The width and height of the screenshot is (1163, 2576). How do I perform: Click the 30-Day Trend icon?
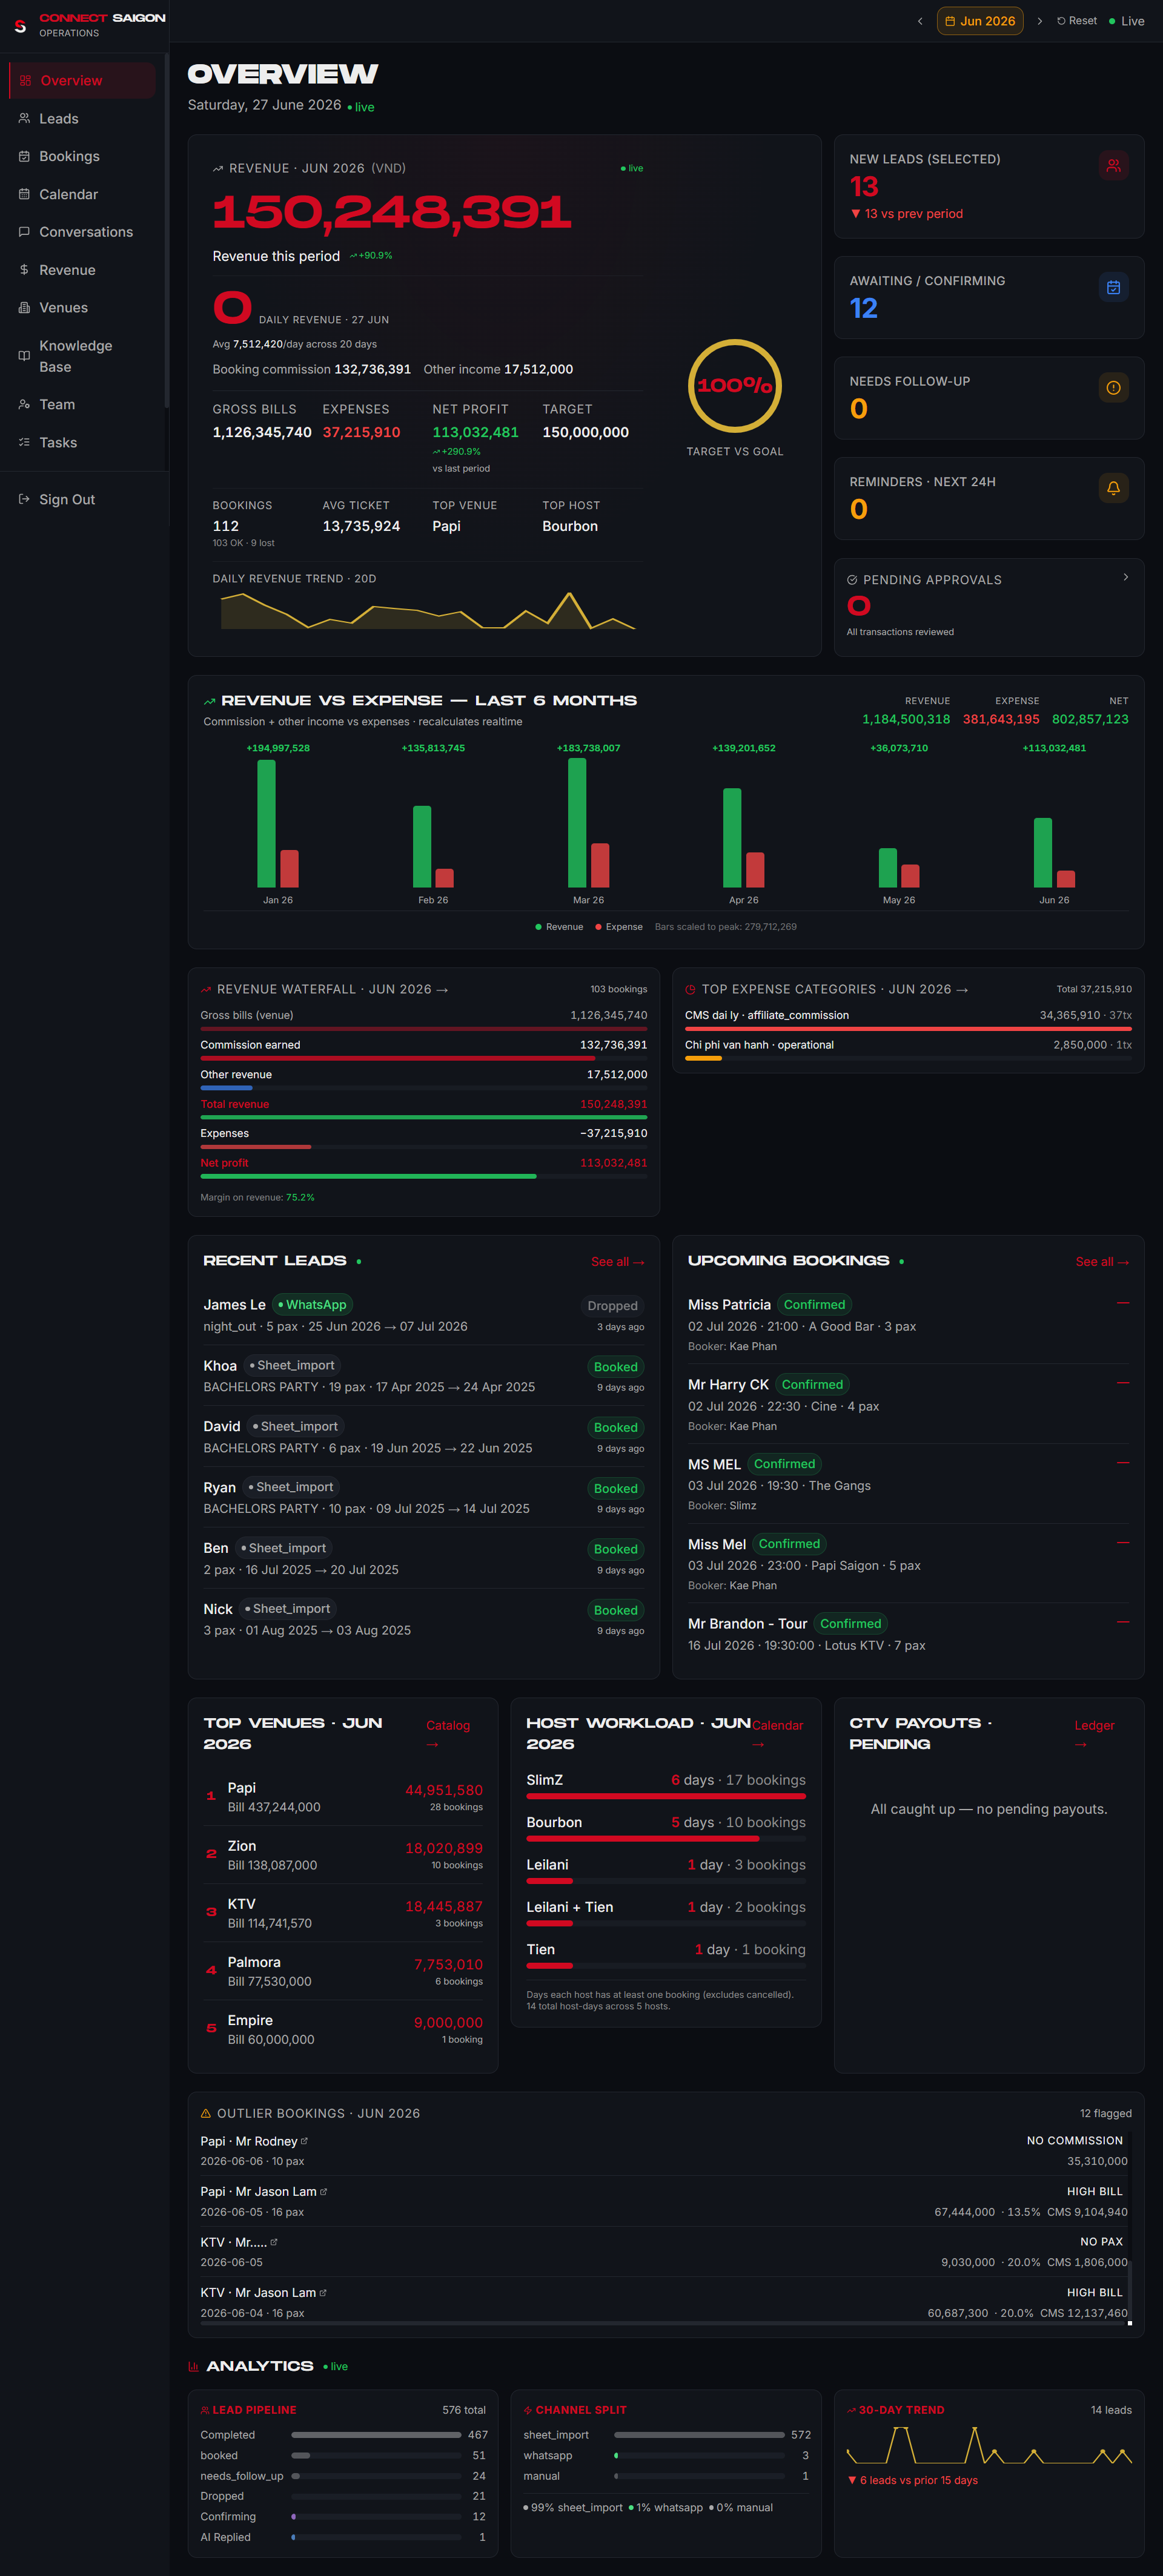[852, 2410]
